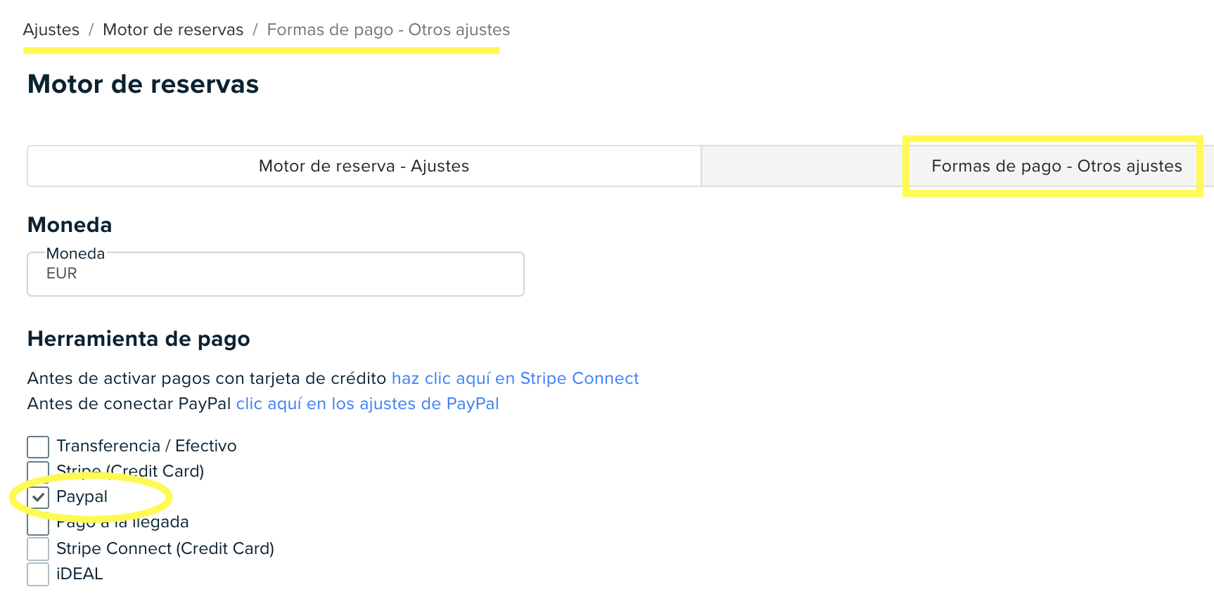The height and width of the screenshot is (606, 1214).
Task: Enable the iDEAL payment checkbox
Action: 38,574
